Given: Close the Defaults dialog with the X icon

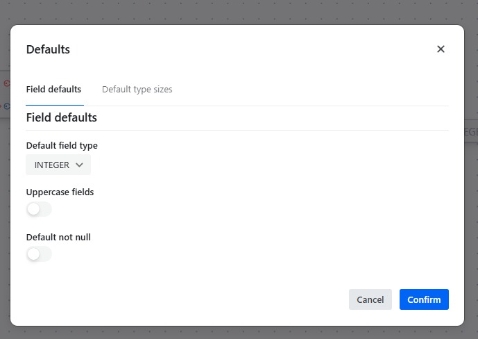Looking at the screenshot, I should click(441, 49).
